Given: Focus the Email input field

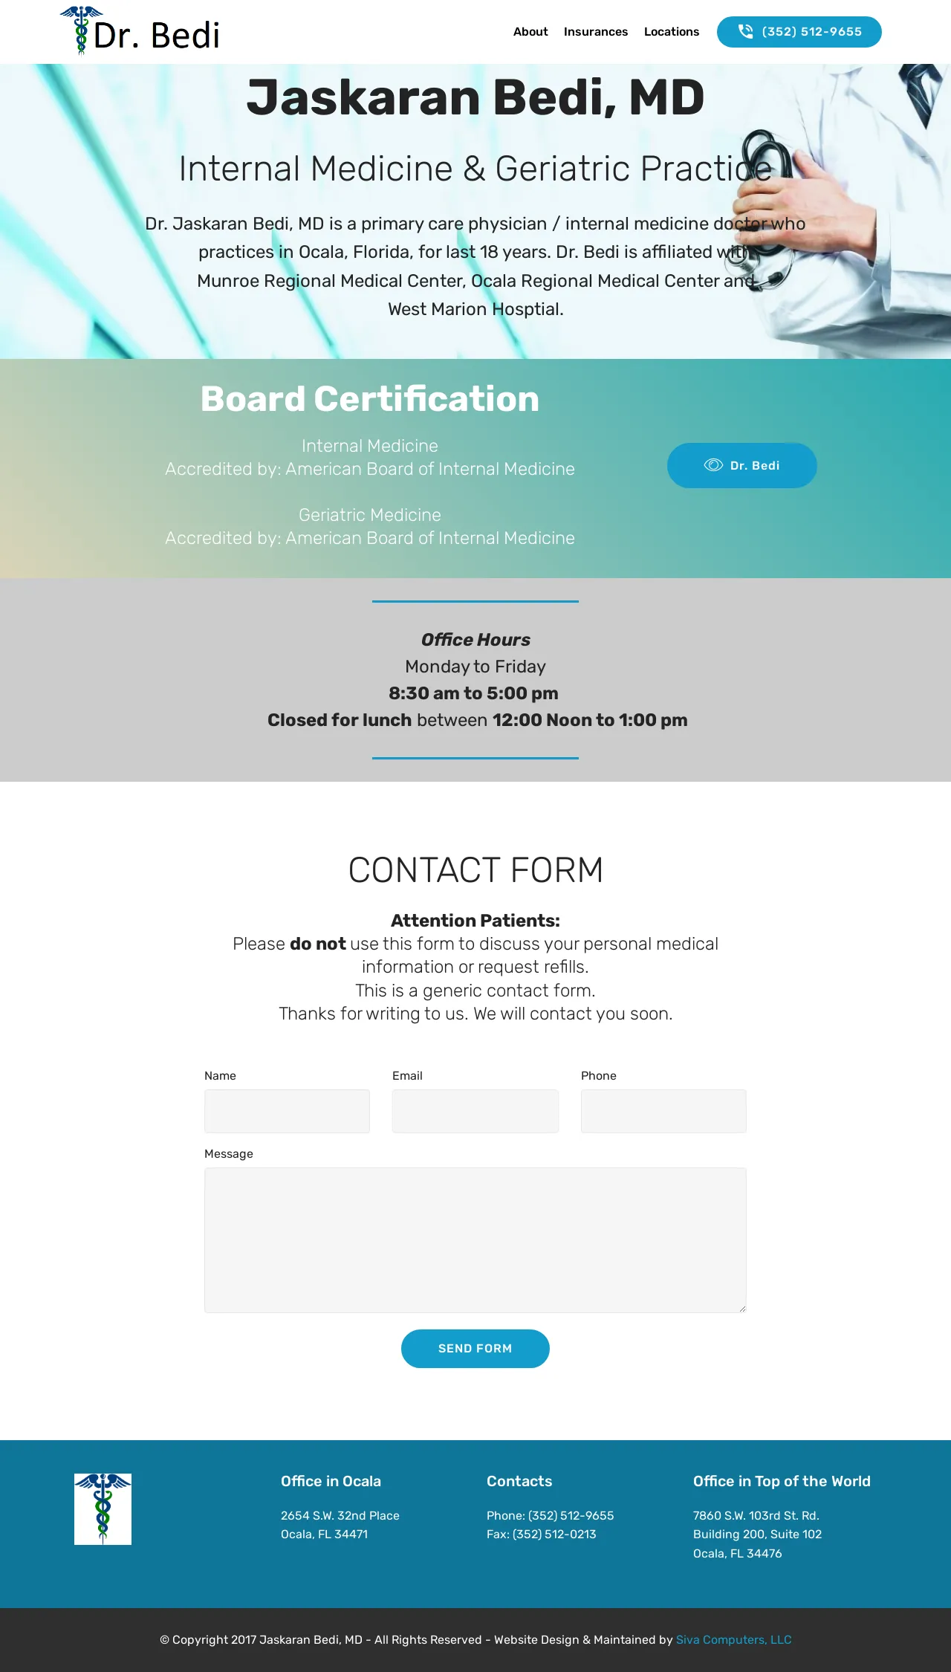Looking at the screenshot, I should (475, 1111).
